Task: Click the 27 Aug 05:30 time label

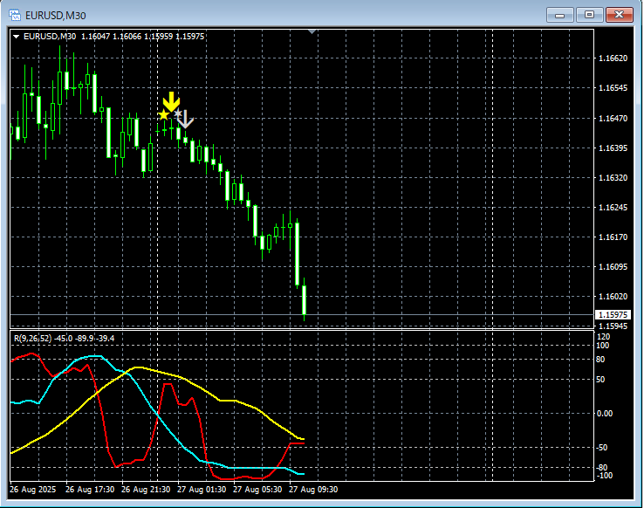Action: coord(257,490)
